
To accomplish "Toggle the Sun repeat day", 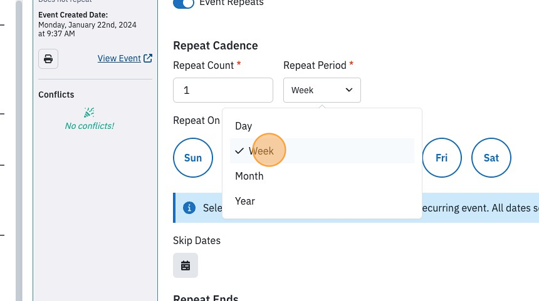I will [x=193, y=158].
